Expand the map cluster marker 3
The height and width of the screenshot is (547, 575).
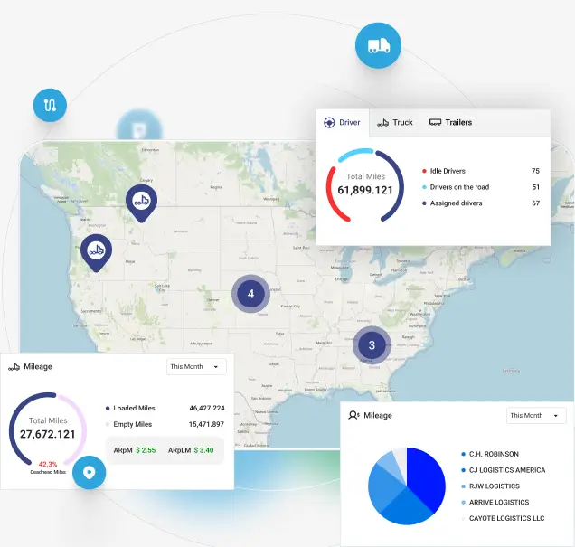tap(371, 344)
